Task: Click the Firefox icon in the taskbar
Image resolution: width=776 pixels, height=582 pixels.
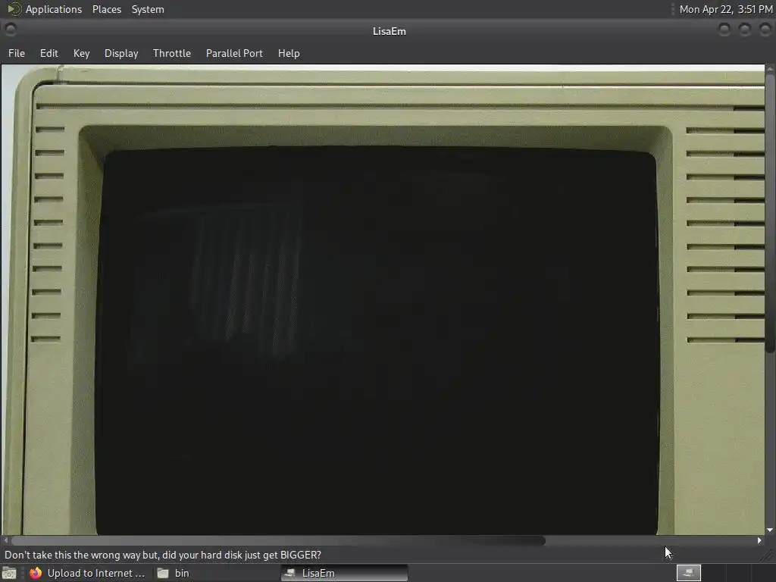Action: tap(36, 573)
